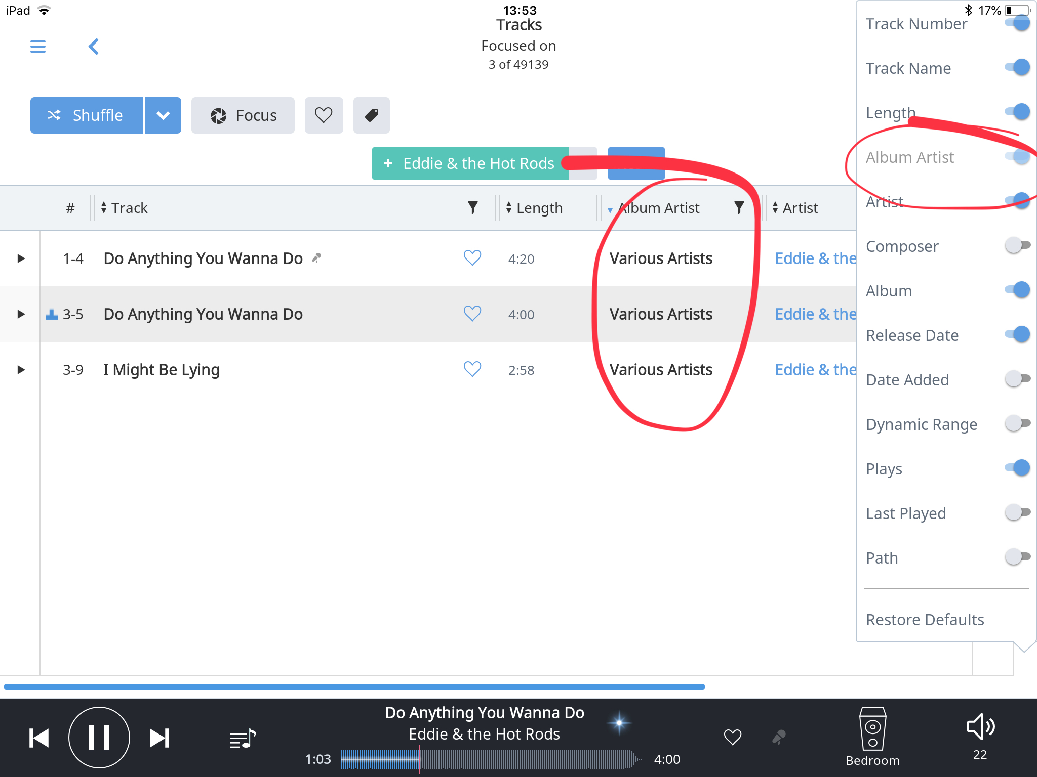Expand track 1-4 row arrow
The width and height of the screenshot is (1037, 777).
pyautogui.click(x=21, y=258)
